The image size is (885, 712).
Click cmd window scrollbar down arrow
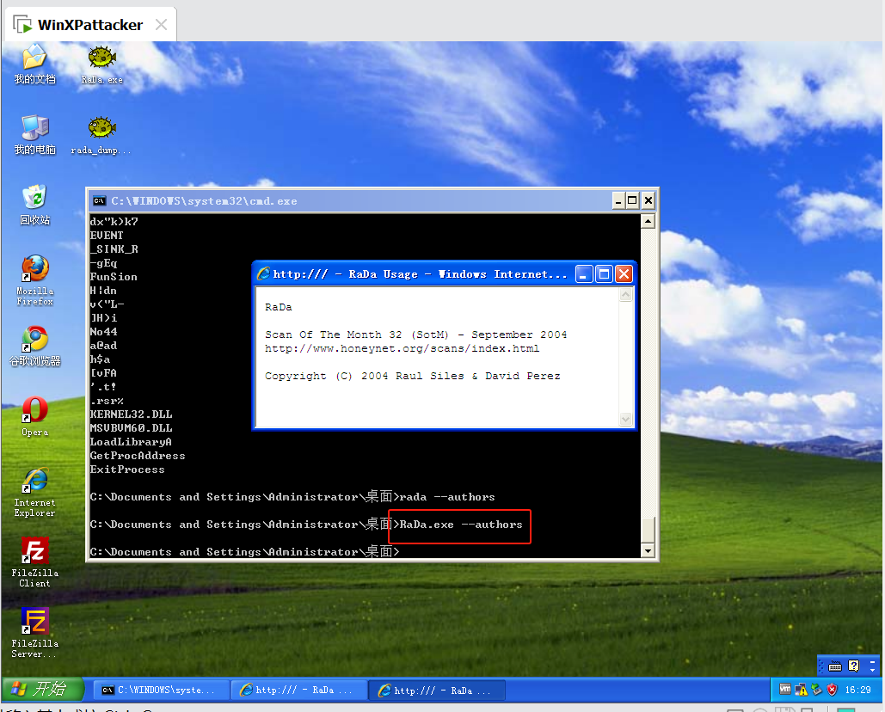pos(648,550)
